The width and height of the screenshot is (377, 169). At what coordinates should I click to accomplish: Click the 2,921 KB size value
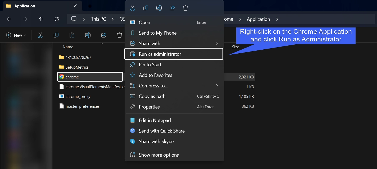pos(246,77)
